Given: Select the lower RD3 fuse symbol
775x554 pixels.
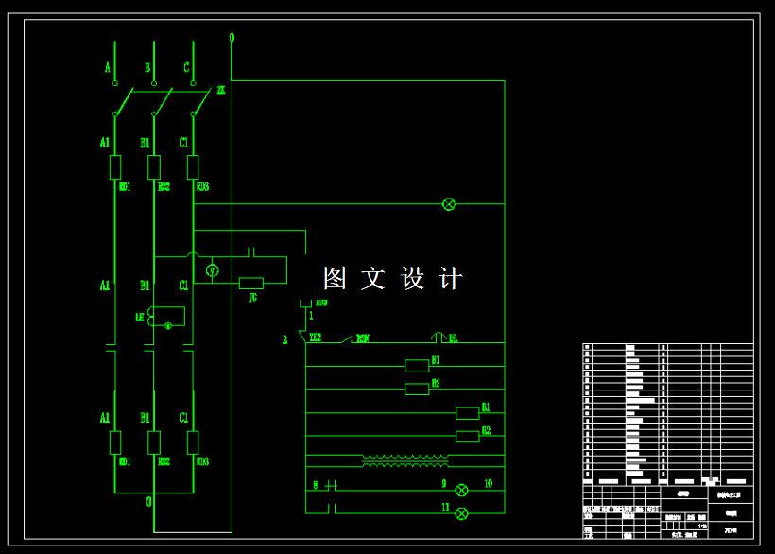Looking at the screenshot, I should tap(193, 442).
